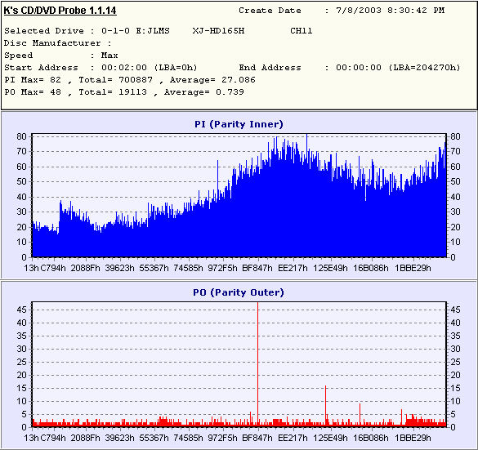Click the PI (Parity Inner) chart title
The image size is (478, 450).
click(239, 124)
